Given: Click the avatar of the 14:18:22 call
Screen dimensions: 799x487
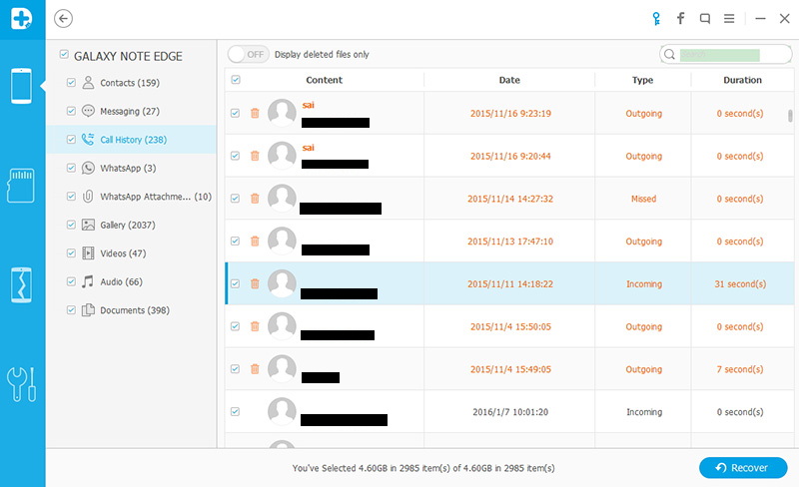Looking at the screenshot, I should pyautogui.click(x=282, y=283).
